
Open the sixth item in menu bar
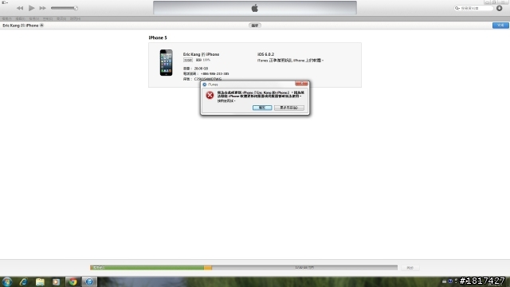[x=75, y=19]
